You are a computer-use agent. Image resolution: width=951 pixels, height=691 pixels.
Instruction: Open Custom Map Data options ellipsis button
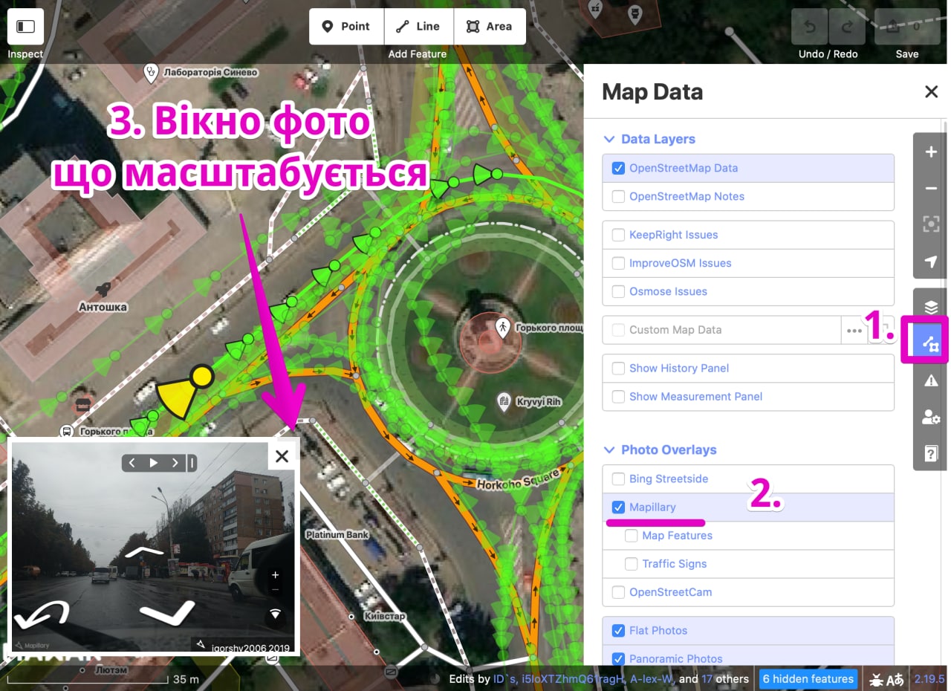(854, 330)
